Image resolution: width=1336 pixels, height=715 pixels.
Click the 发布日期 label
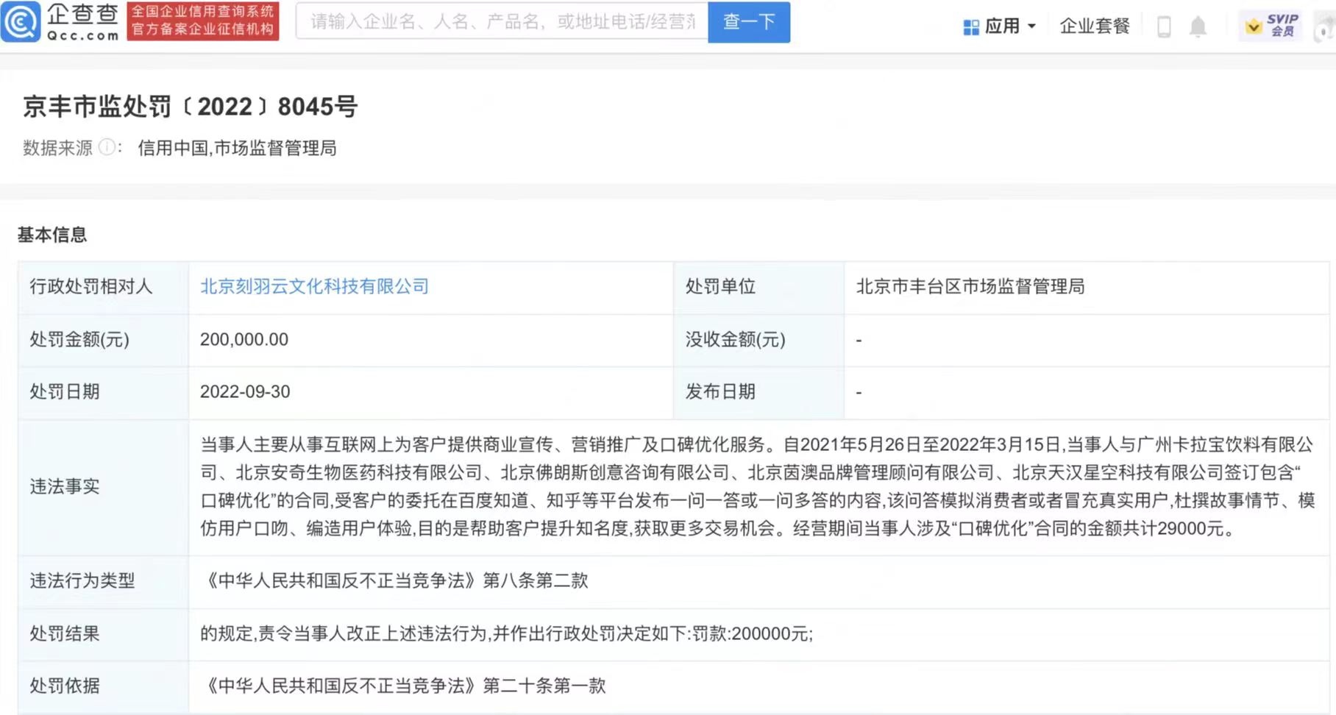pos(721,391)
